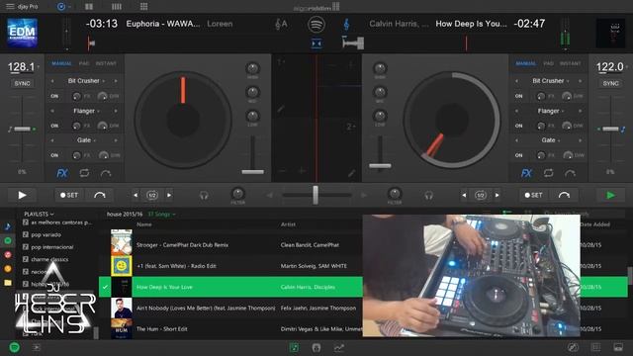
Task: Open the 37 Songs sort dropdown
Action: tap(161, 214)
